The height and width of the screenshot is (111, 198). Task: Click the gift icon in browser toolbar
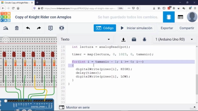pos(190,8)
